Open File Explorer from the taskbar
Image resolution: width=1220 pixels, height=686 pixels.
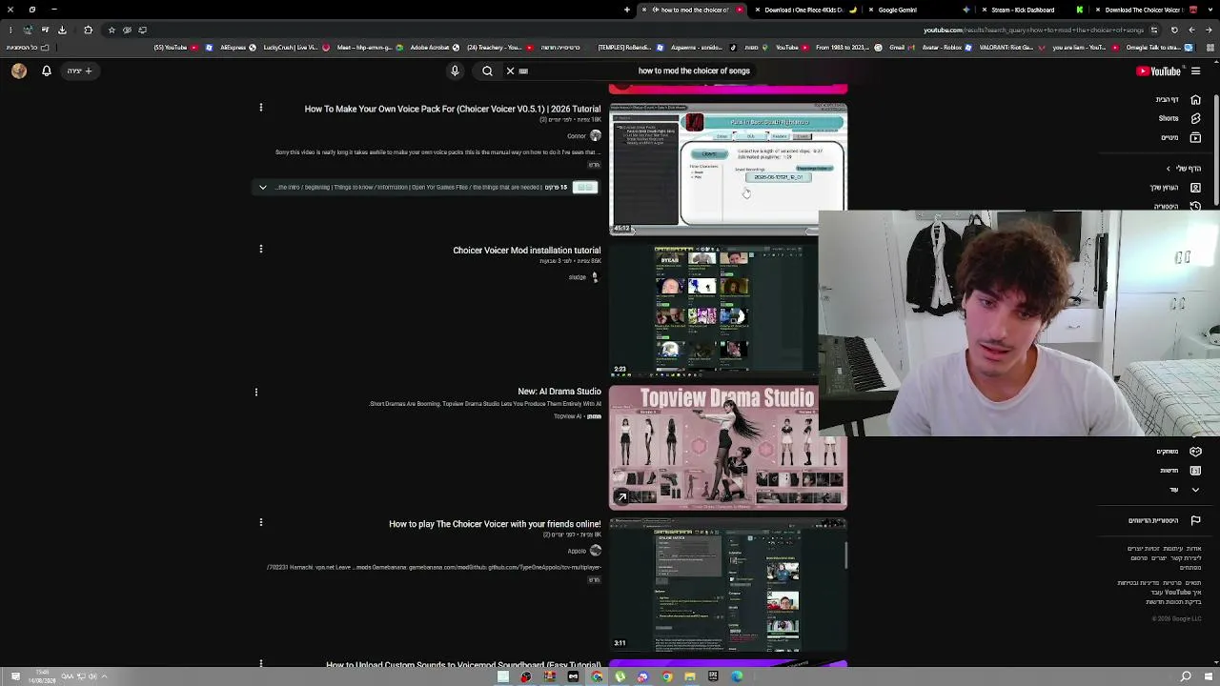689,676
